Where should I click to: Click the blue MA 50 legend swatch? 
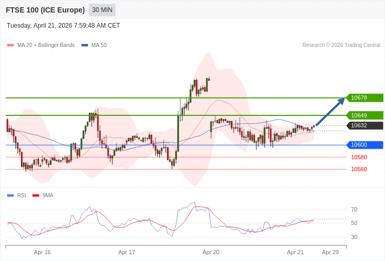85,45
